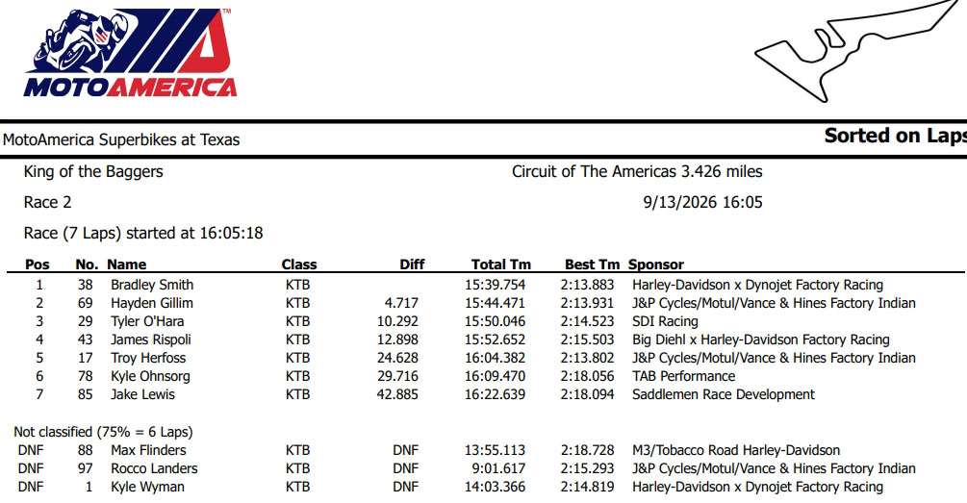Screen dimensions: 967x503
Task: Select Bradley Smith's name in row 1
Action: click(x=152, y=285)
